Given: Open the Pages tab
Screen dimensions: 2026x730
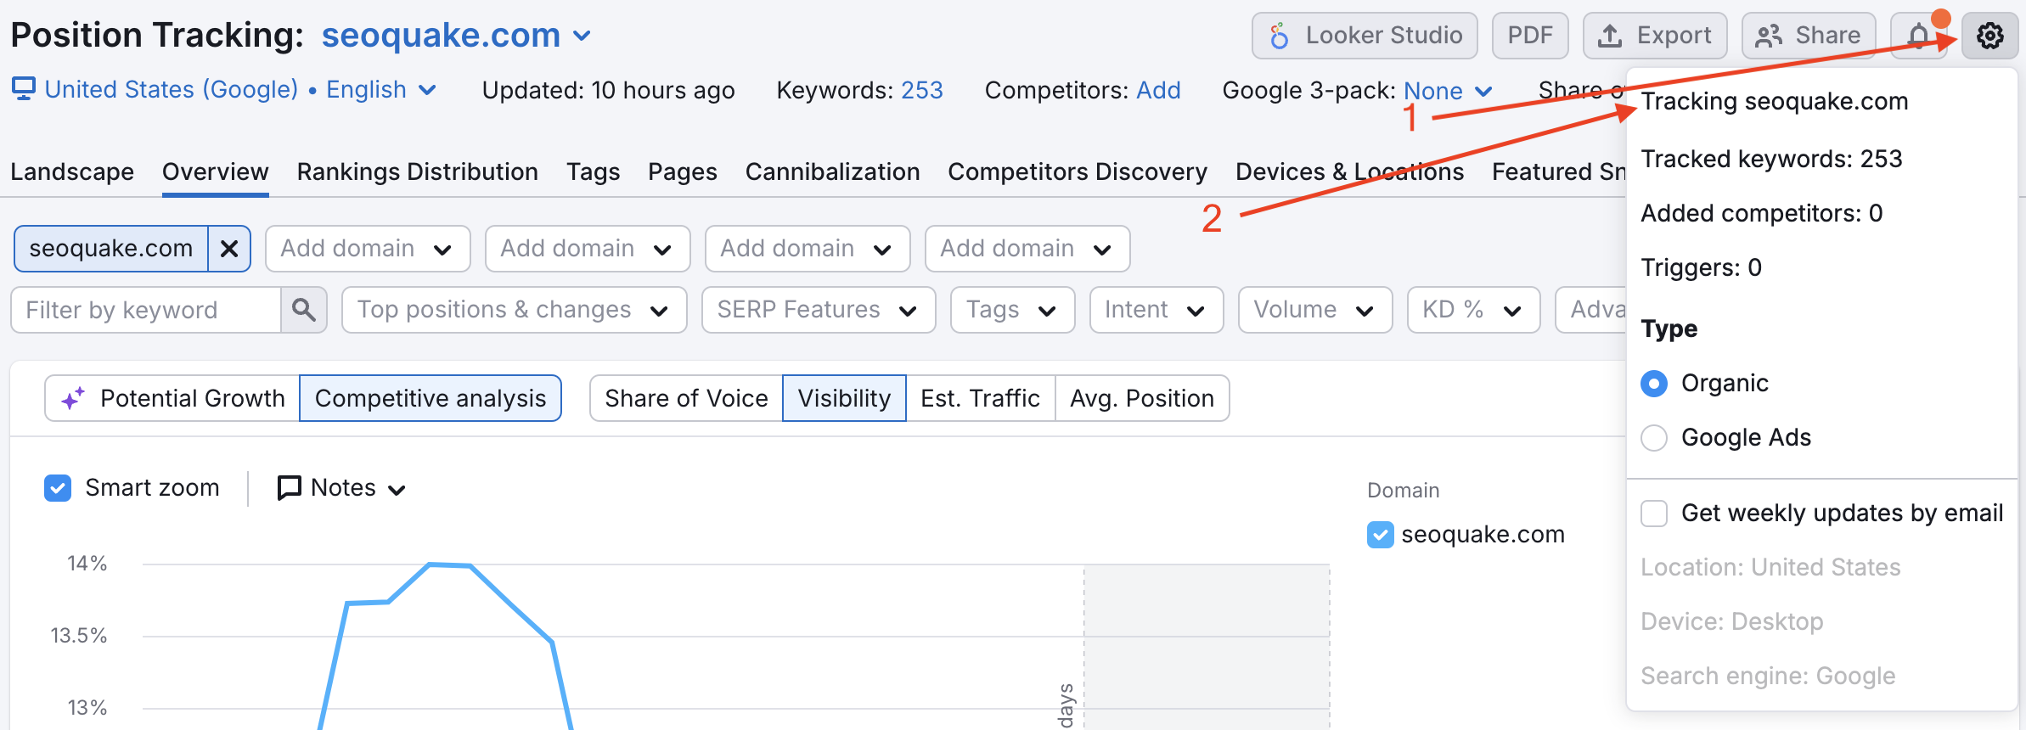Looking at the screenshot, I should point(683,171).
